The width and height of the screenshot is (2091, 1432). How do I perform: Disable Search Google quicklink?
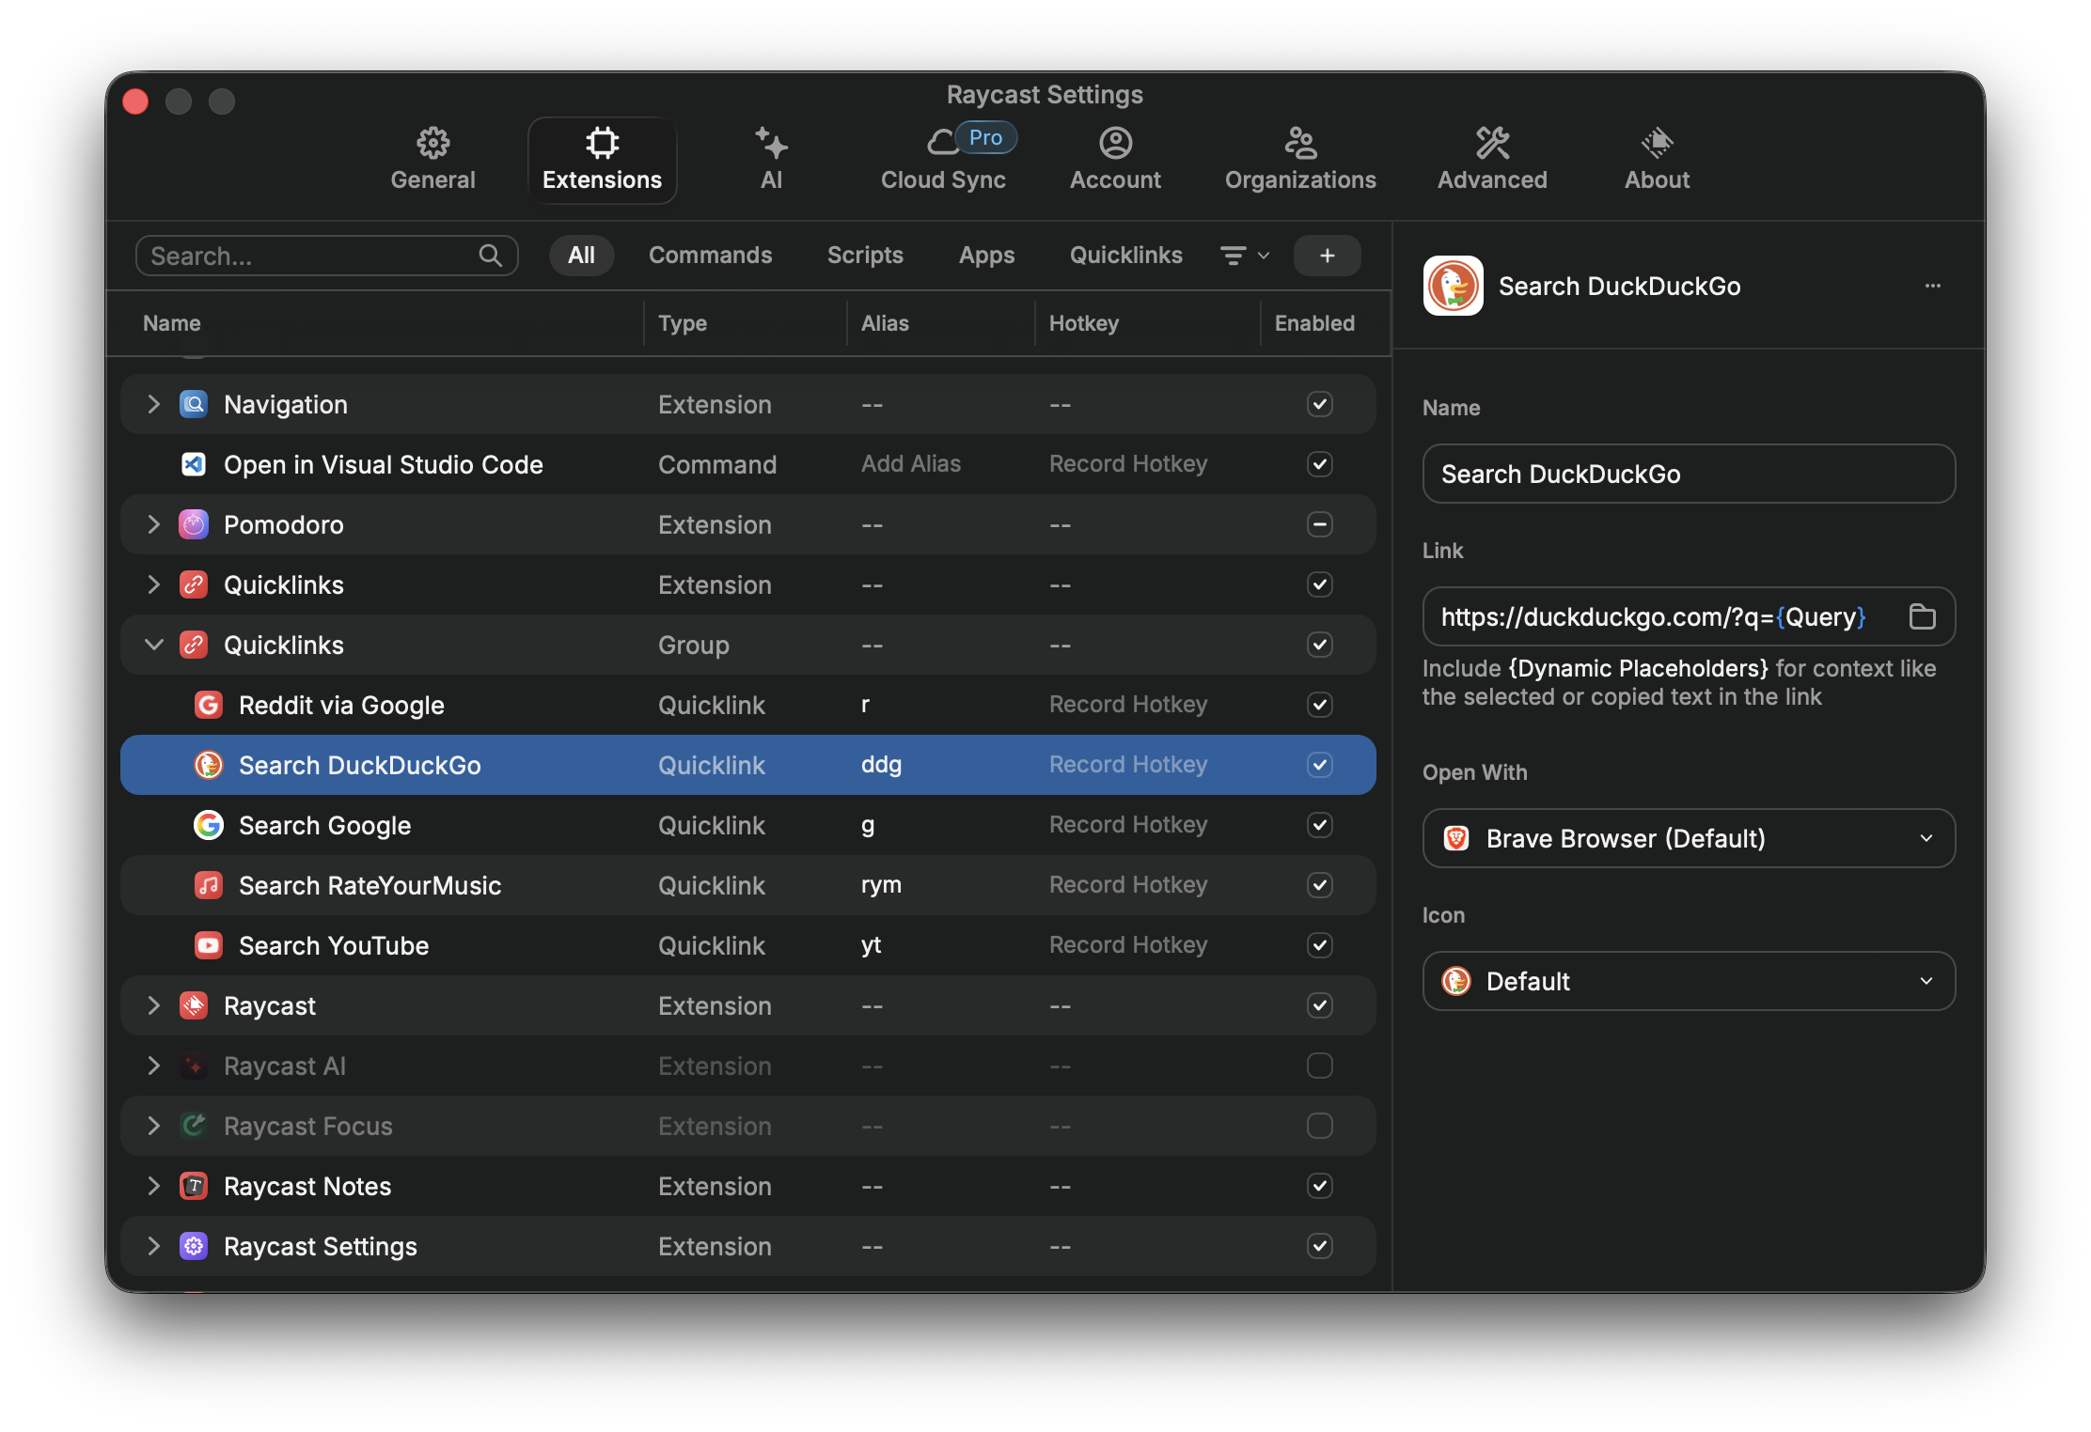(1319, 825)
